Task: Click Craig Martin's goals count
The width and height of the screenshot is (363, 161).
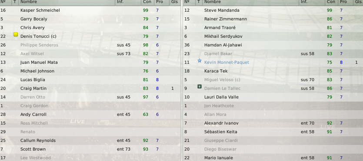Action: click(173, 89)
